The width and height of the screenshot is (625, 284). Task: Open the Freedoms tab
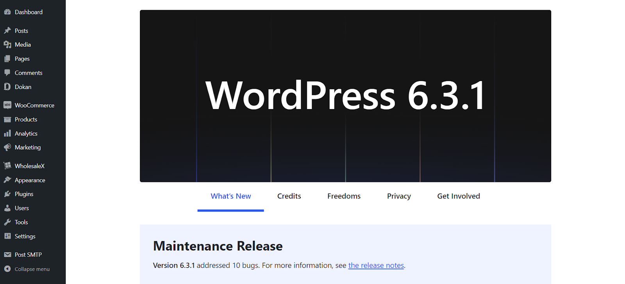tap(344, 196)
